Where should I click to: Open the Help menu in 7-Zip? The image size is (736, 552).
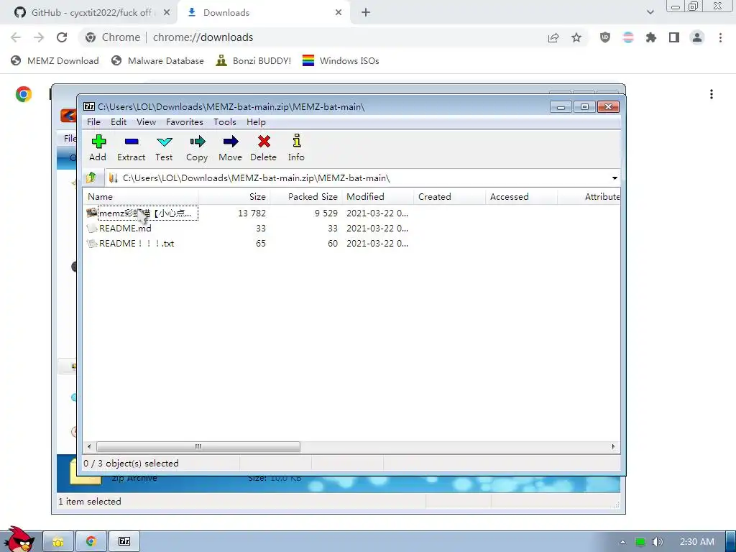click(256, 122)
